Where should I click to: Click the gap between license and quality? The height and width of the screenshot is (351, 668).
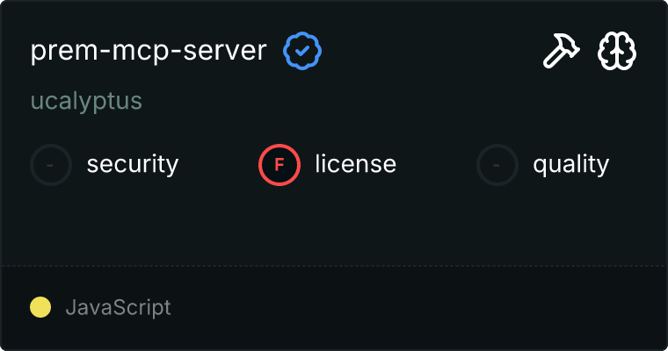pos(436,164)
